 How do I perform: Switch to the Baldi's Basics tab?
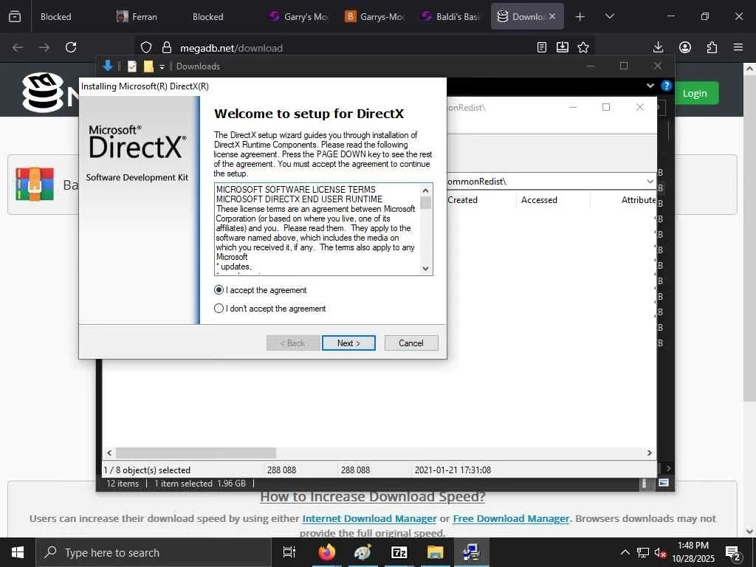click(x=451, y=17)
